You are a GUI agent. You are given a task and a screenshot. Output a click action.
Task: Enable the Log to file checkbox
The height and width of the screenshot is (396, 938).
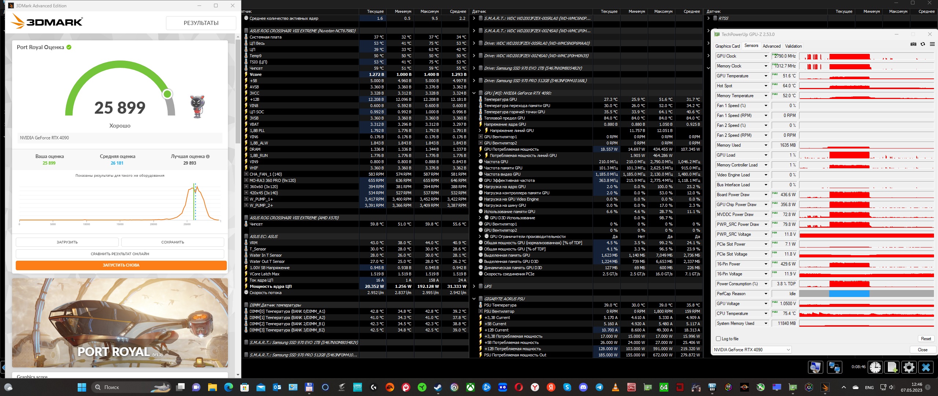[718, 339]
